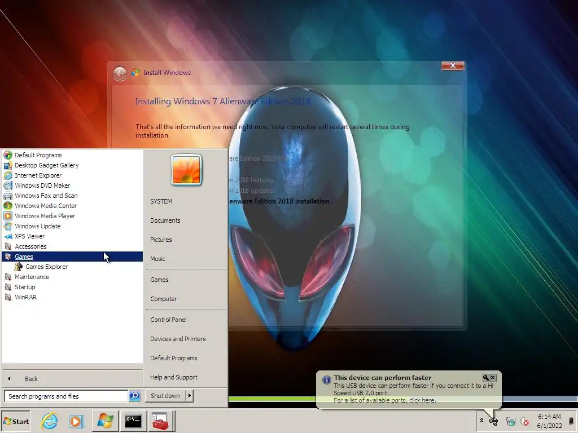
Task: Open the clock showing 6:14 AM
Action: 549,421
